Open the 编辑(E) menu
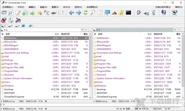 [32, 7]
